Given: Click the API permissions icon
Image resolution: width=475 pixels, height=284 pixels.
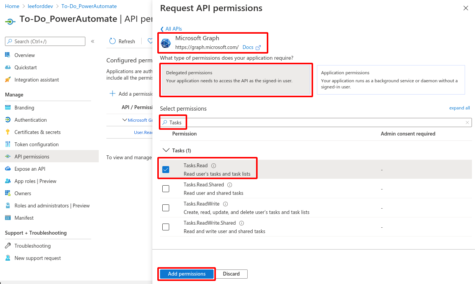Looking at the screenshot, I should click(x=8, y=157).
